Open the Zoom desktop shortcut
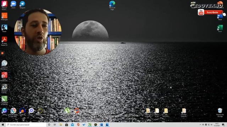 pos(13,5)
